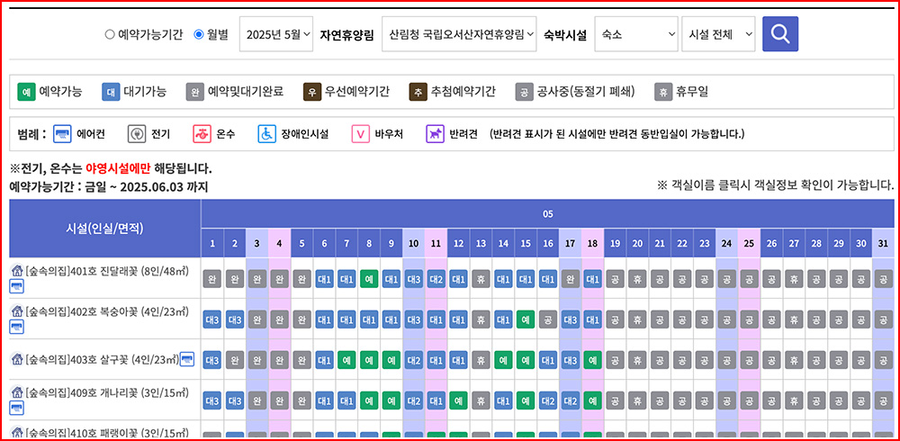Join waitlist 대2 for 401호 on May 11
The image size is (900, 441).
tap(436, 278)
